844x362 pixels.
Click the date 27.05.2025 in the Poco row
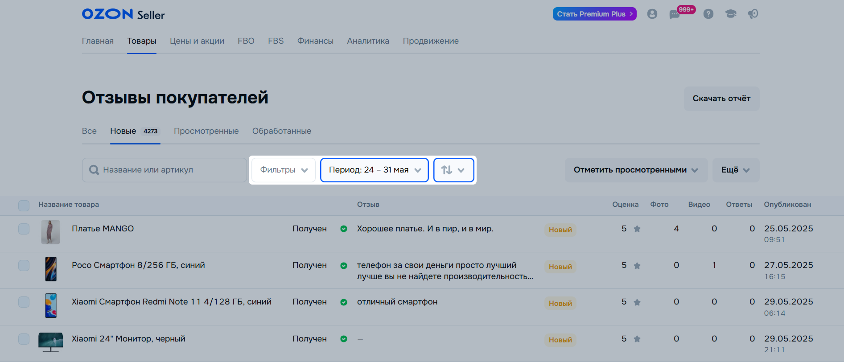(789, 265)
